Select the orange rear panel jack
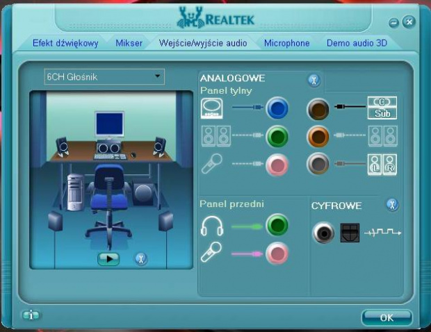This screenshot has width=431, height=332. tap(318, 136)
